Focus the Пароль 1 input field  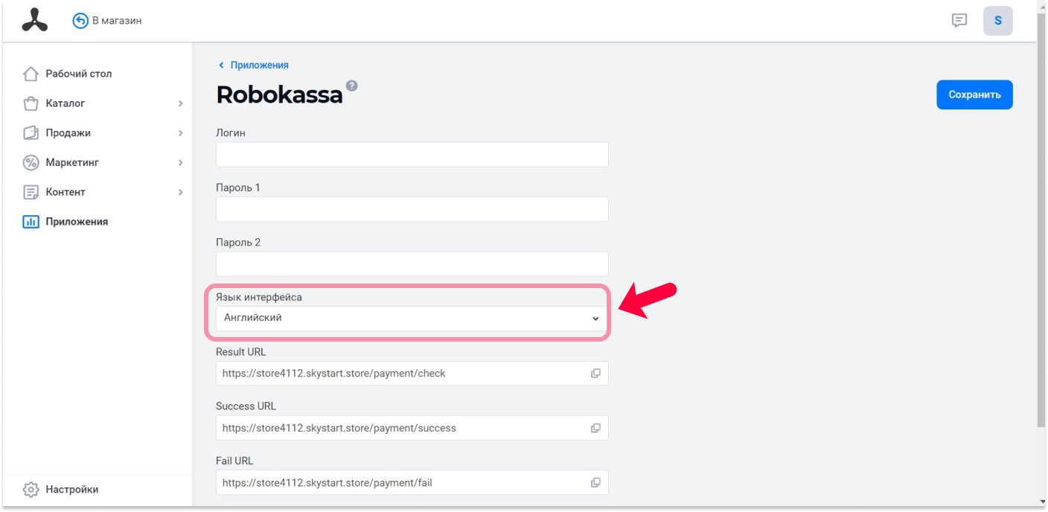coord(412,209)
